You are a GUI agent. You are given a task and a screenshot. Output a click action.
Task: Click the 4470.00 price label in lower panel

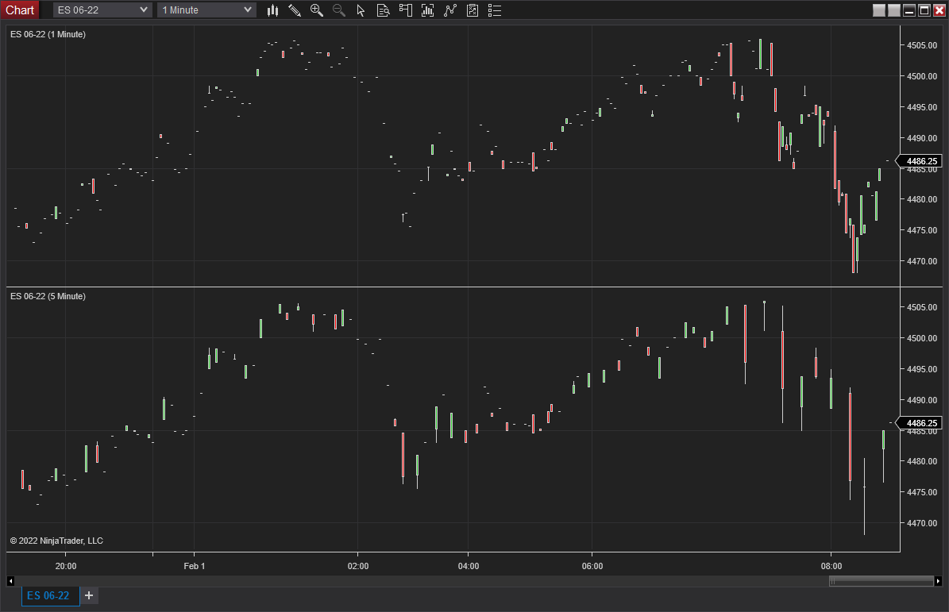point(922,523)
